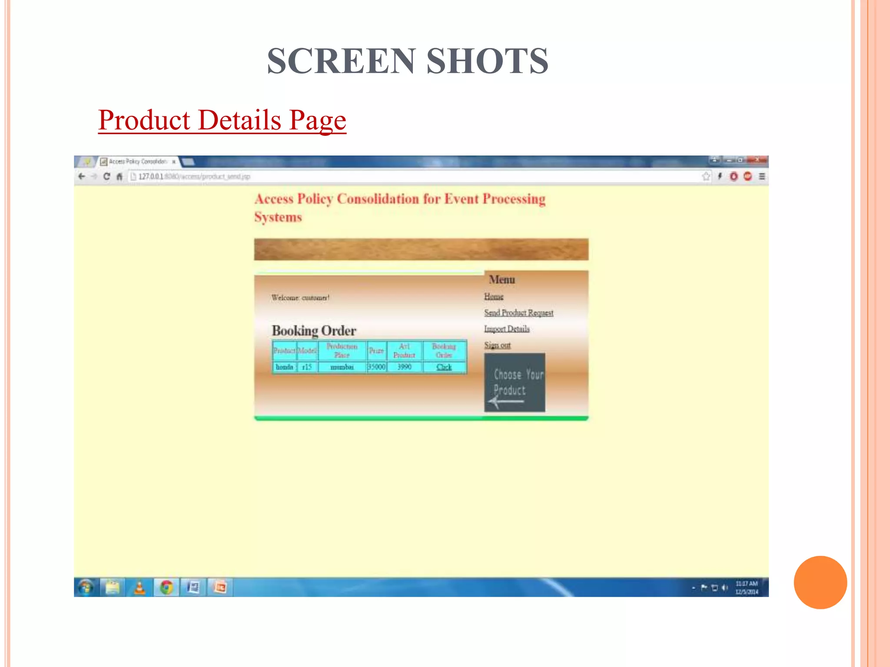Screen dimensions: 890x667
Task: Open the Chrome hamburger menu
Action: [762, 176]
